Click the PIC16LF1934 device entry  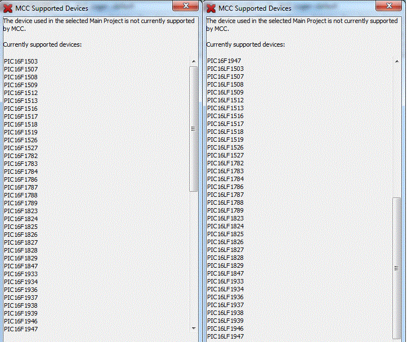(226, 289)
